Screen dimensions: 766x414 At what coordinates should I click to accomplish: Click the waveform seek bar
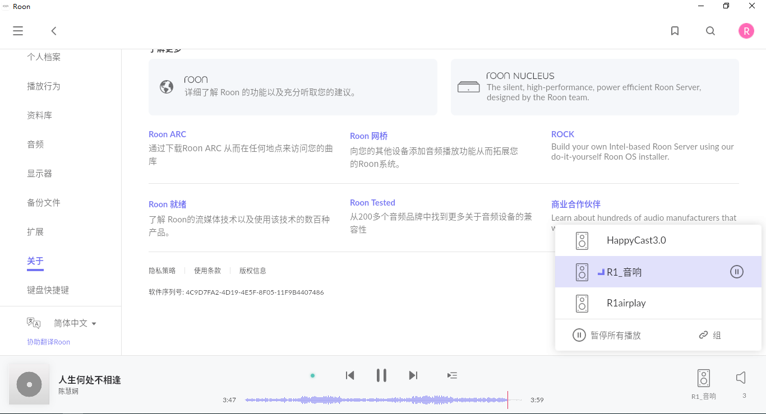point(383,400)
